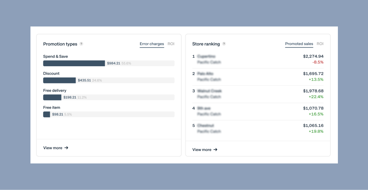Open View more link under Store ranking
The width and height of the screenshot is (368, 190).
click(x=202, y=150)
